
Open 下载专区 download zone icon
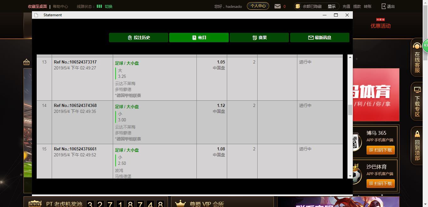tap(417, 90)
